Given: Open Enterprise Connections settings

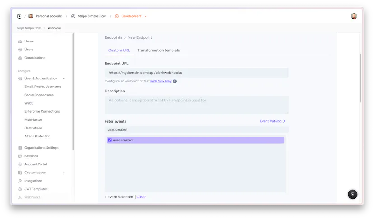Looking at the screenshot, I should 42,111.
